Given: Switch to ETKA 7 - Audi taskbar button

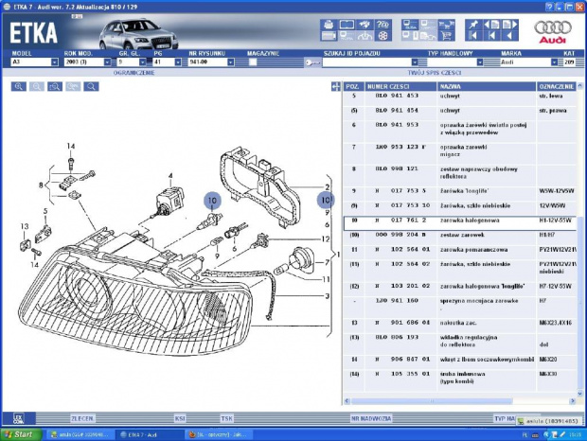Looking at the screenshot, I should (150, 434).
